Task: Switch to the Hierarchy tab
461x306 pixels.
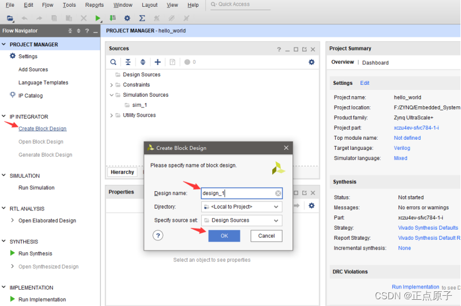Action: [122, 172]
